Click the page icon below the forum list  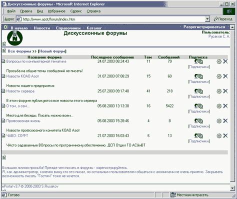[4, 157]
